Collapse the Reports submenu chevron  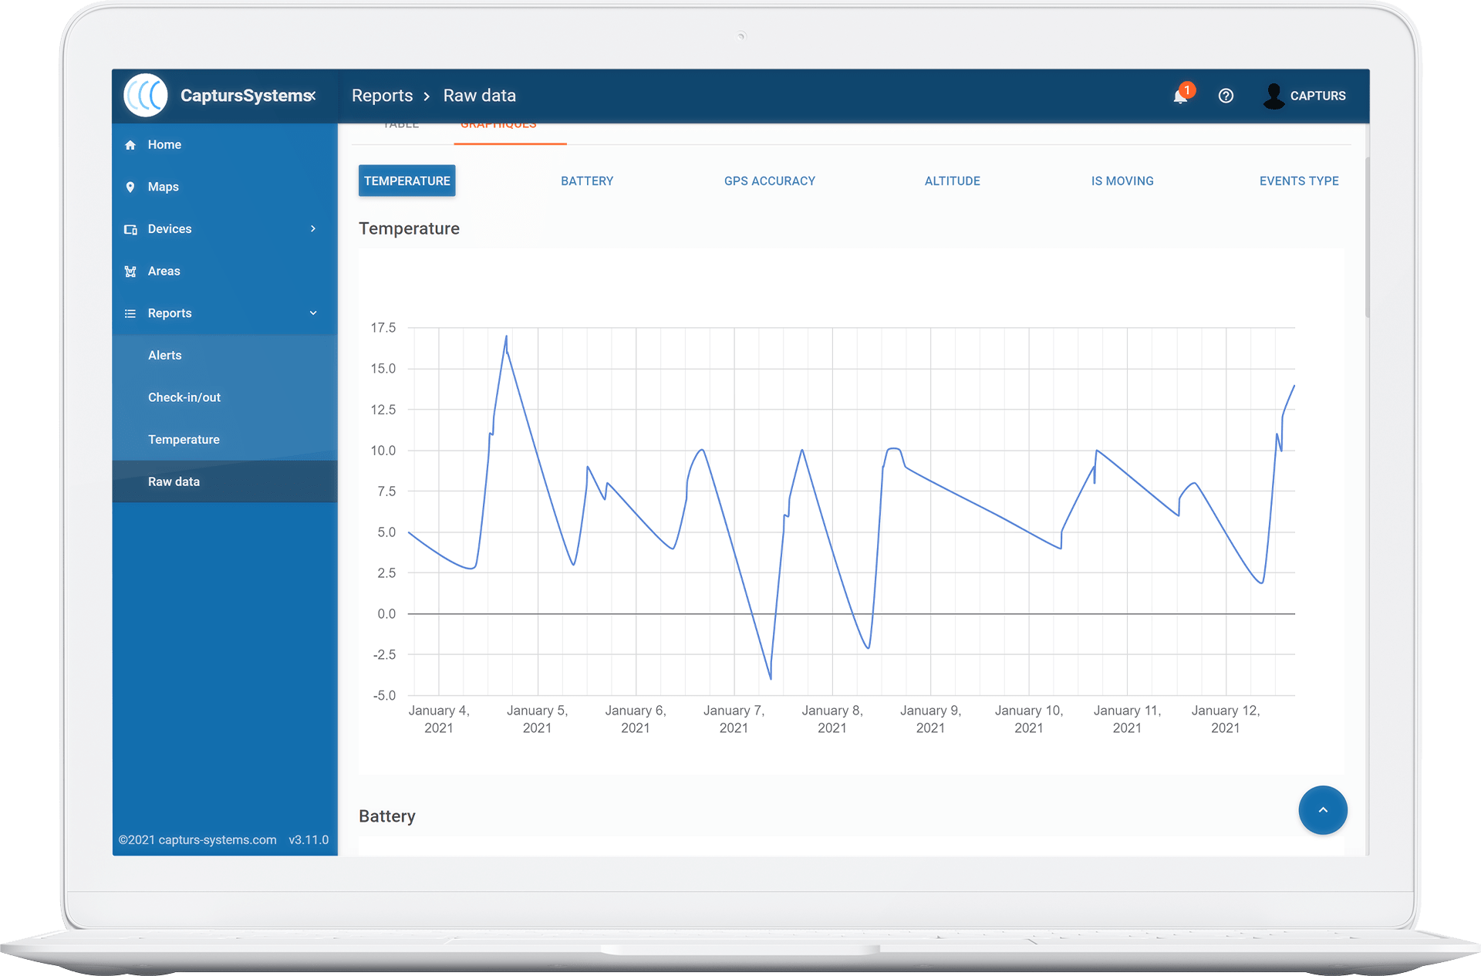pos(313,312)
